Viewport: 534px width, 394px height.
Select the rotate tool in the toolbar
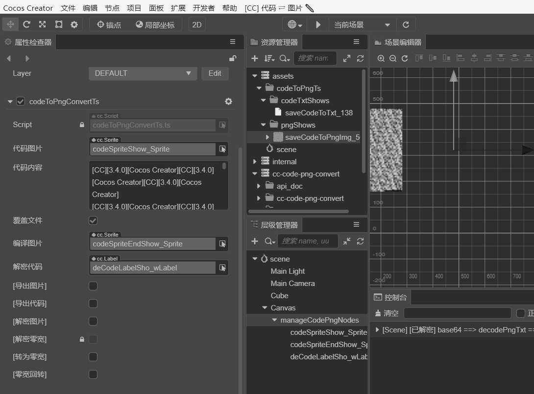click(26, 24)
